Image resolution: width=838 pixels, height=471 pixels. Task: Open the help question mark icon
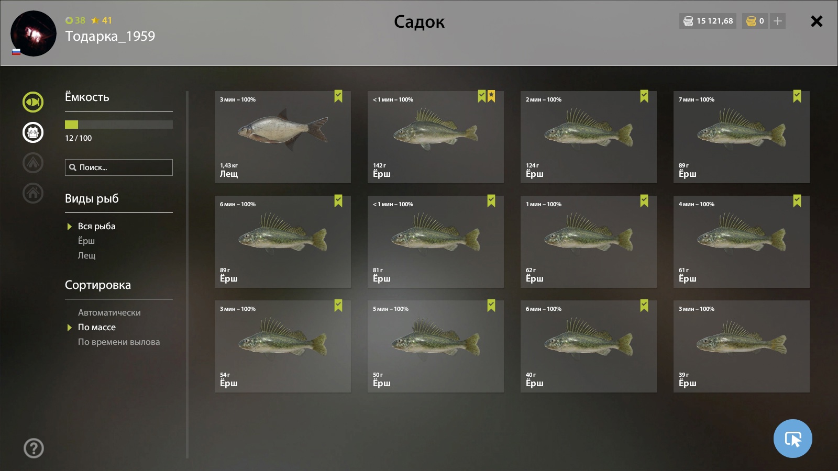pyautogui.click(x=34, y=448)
